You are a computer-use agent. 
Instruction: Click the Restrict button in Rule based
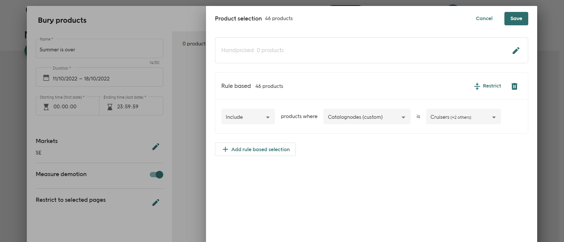tap(487, 86)
